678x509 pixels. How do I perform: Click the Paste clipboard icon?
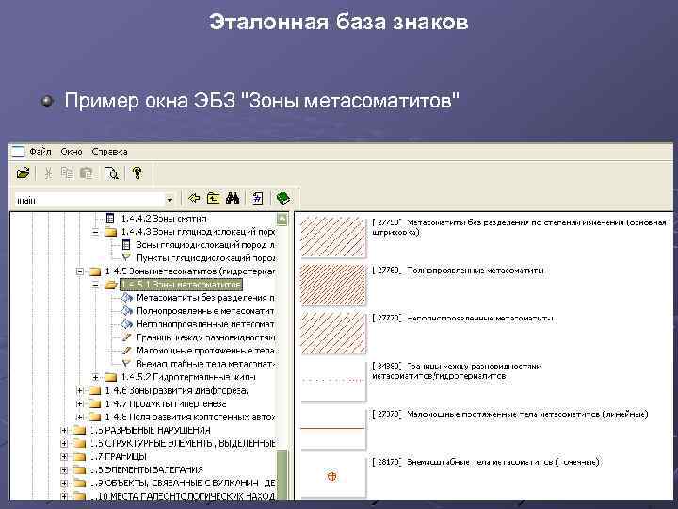(87, 173)
